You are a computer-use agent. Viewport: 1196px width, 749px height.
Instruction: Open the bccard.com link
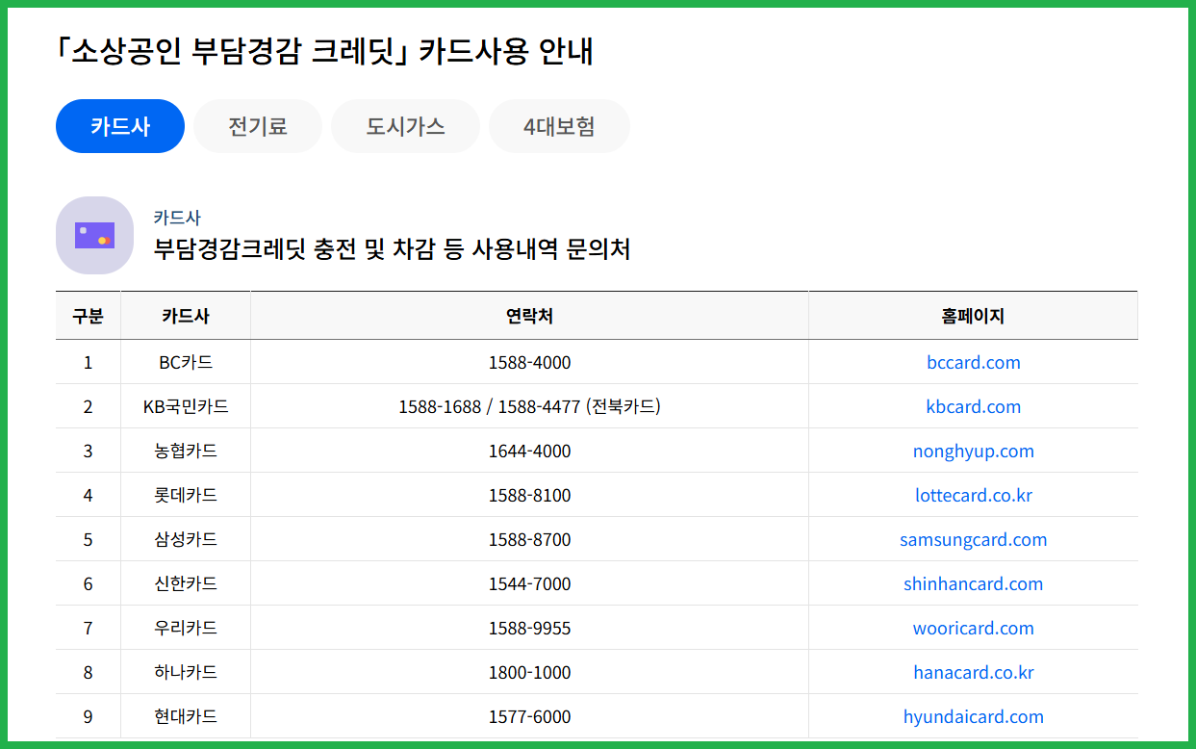point(974,362)
